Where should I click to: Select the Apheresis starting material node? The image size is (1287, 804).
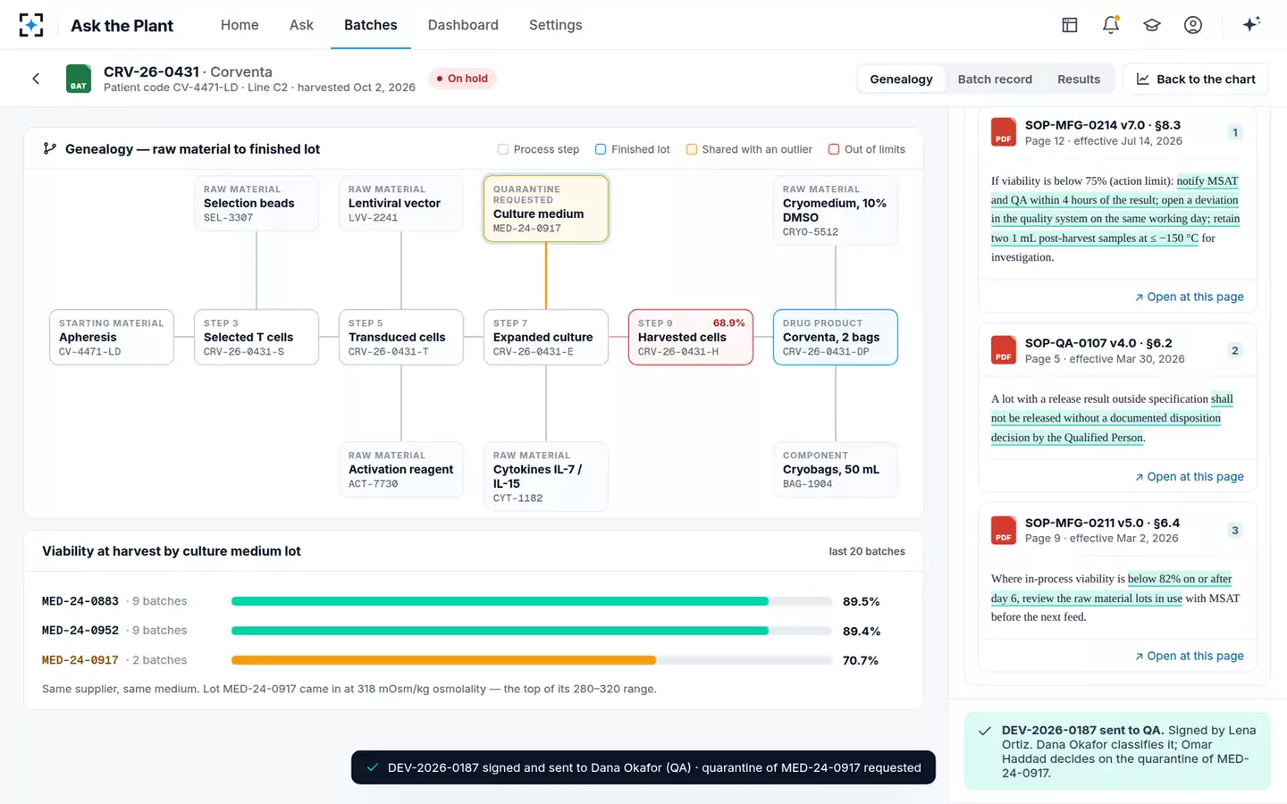pyautogui.click(x=112, y=337)
